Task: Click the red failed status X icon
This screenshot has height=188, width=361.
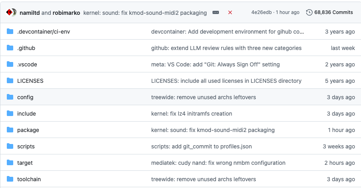Action: (230, 12)
